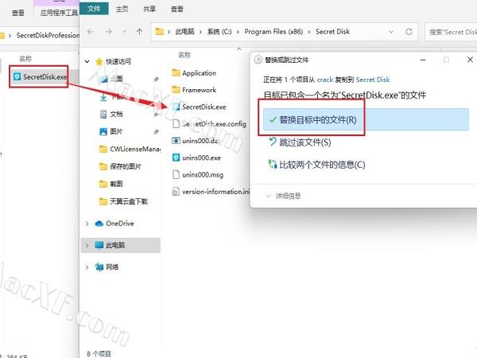Open 应用程序工具 tab in left window
Screen dimensions: 477x358
pyautogui.click(x=59, y=13)
